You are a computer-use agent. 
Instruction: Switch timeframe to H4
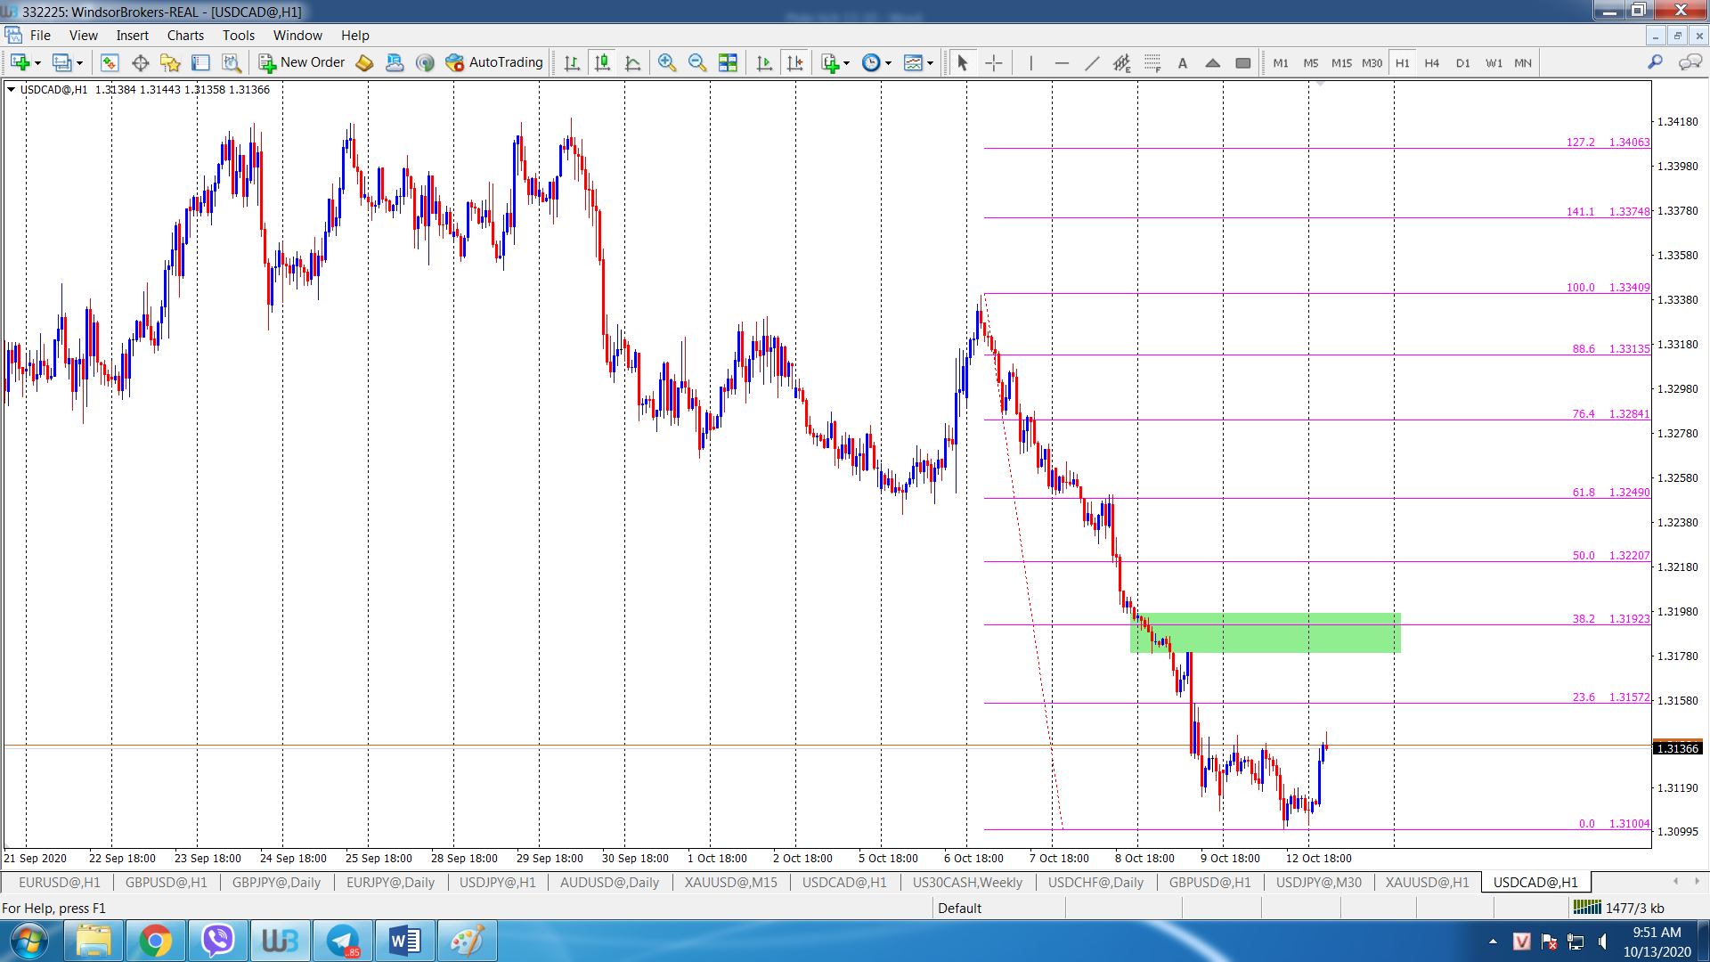(x=1432, y=63)
